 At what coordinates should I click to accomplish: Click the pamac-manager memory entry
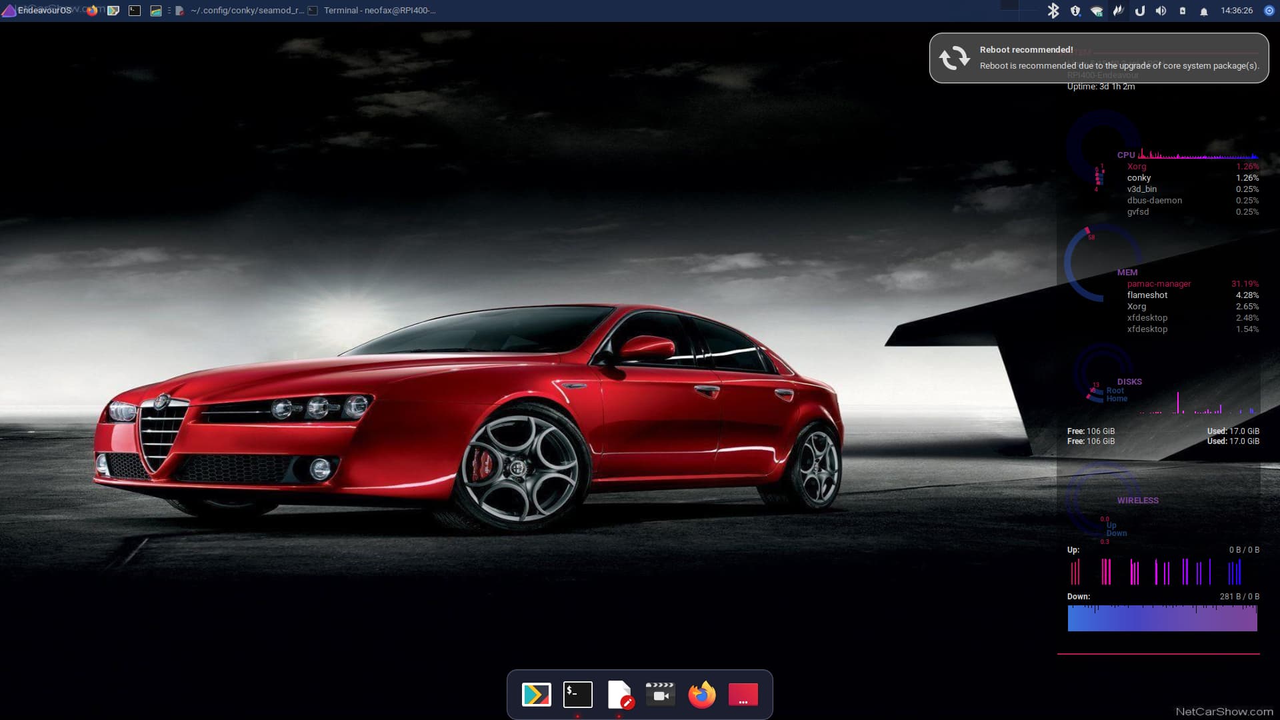[1159, 284]
